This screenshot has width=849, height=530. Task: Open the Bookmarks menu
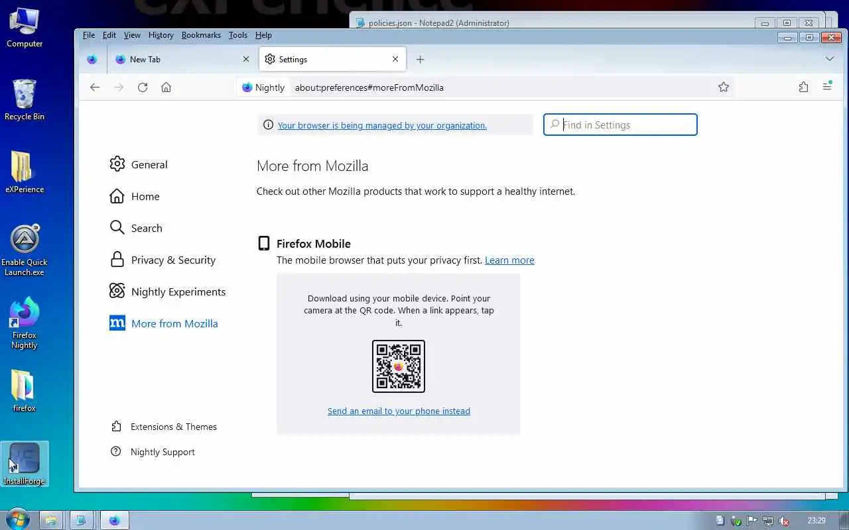click(201, 35)
